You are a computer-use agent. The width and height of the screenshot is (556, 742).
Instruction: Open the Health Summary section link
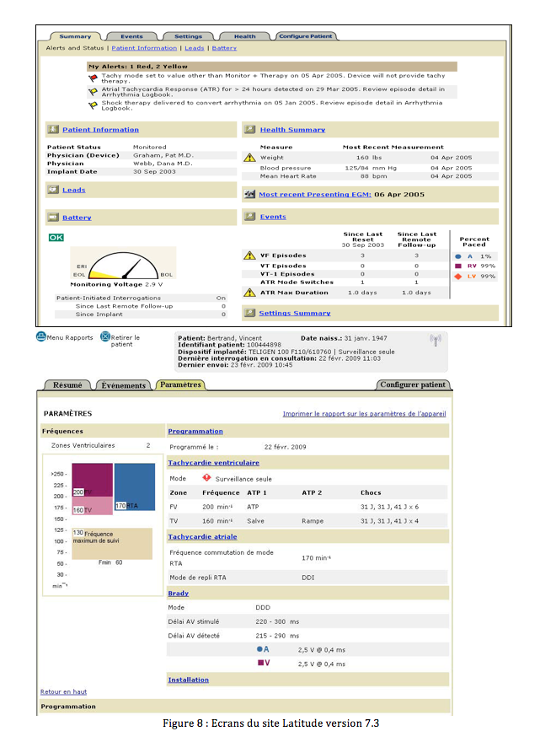pyautogui.click(x=292, y=130)
